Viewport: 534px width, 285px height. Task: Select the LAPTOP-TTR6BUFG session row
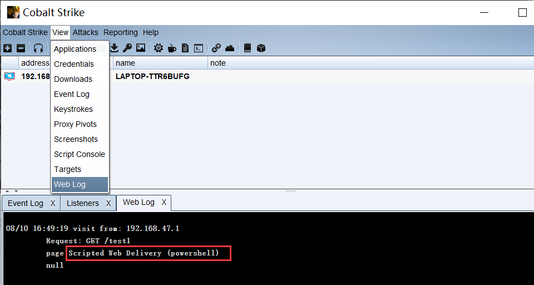[152, 76]
